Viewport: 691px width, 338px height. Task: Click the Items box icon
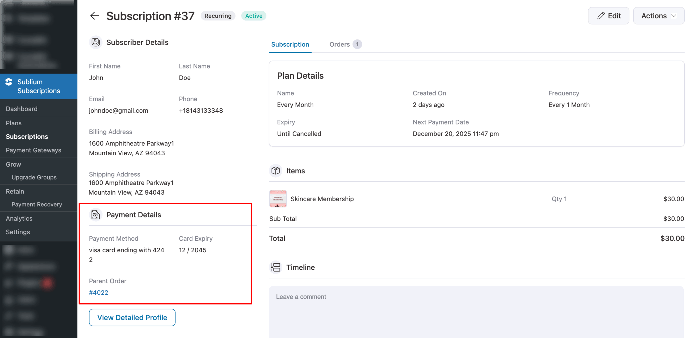click(x=275, y=171)
